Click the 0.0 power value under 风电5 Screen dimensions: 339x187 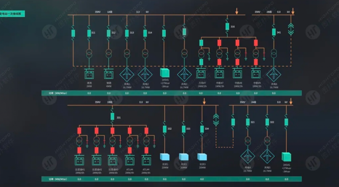267,179
